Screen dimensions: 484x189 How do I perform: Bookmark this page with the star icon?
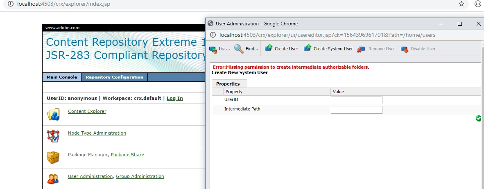[x=461, y=4]
